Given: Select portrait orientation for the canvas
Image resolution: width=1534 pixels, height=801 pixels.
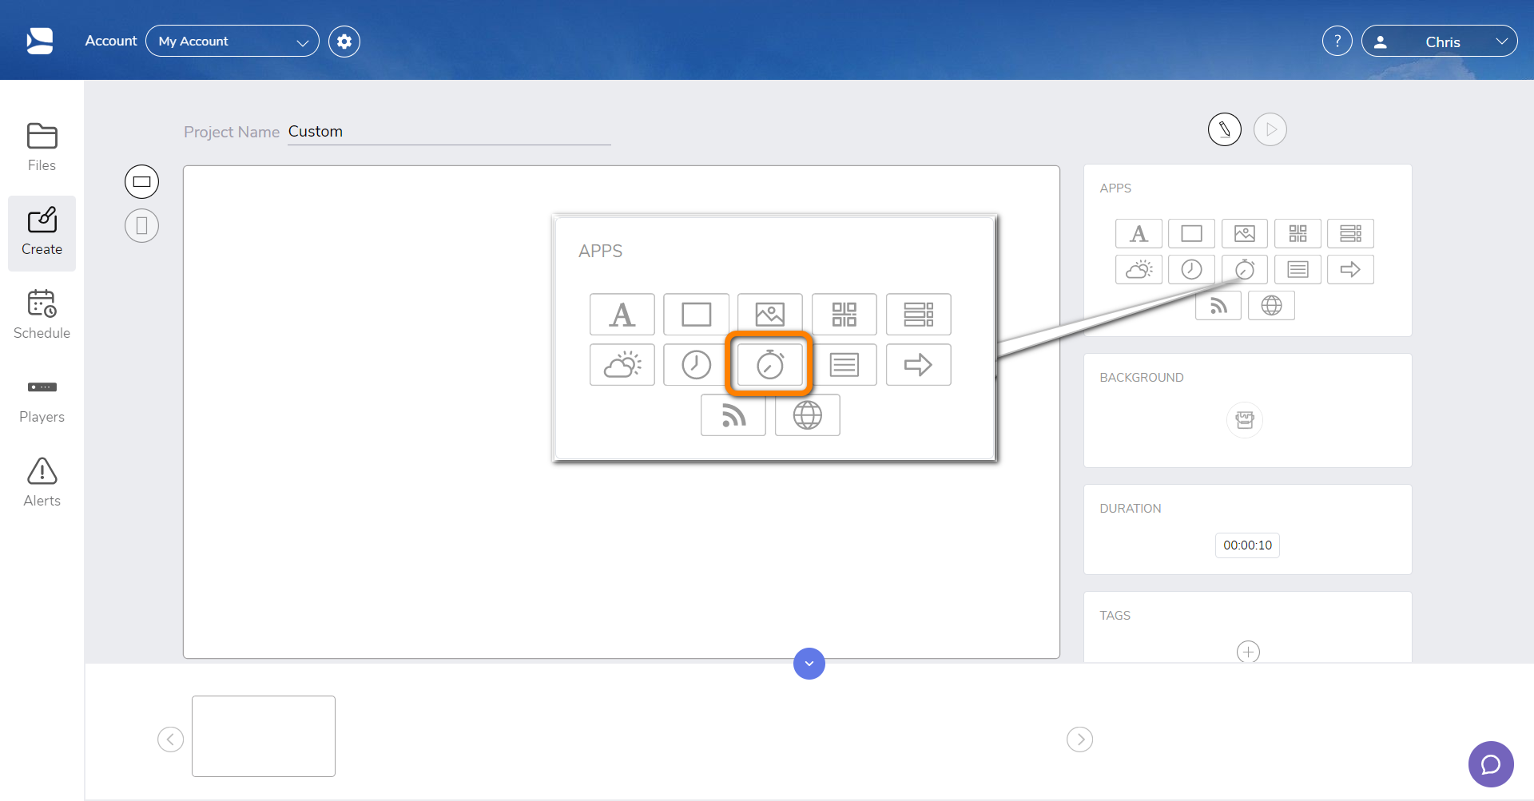Looking at the screenshot, I should (x=141, y=226).
